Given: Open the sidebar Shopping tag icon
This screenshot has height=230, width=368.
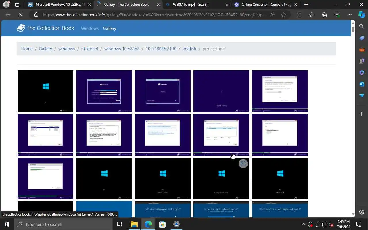Looking at the screenshot, I should 362,38.
